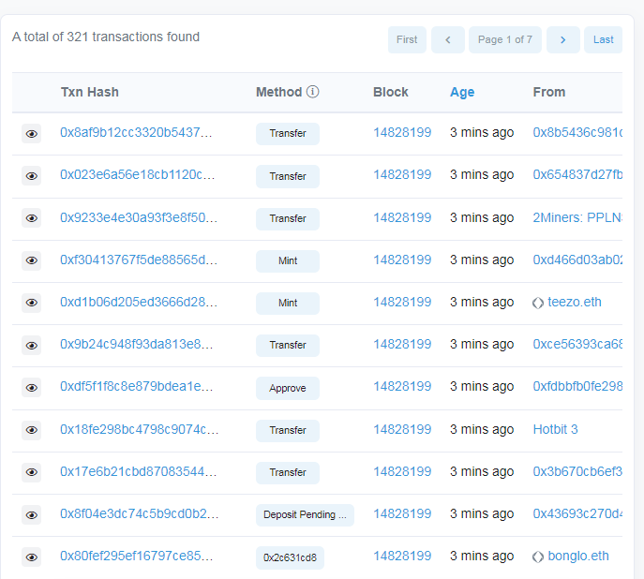Open transaction hash 0x9233e4e30a93f3e8f50

(139, 217)
